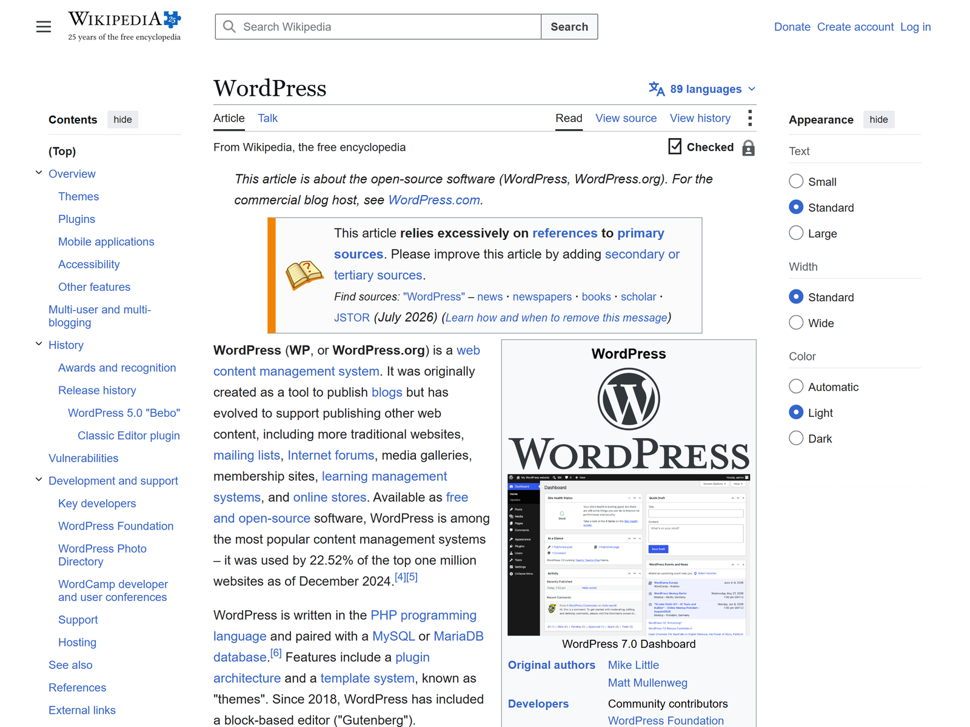Screen dimensions: 970x727
Task: Select Standard text size
Action: pyautogui.click(x=796, y=207)
